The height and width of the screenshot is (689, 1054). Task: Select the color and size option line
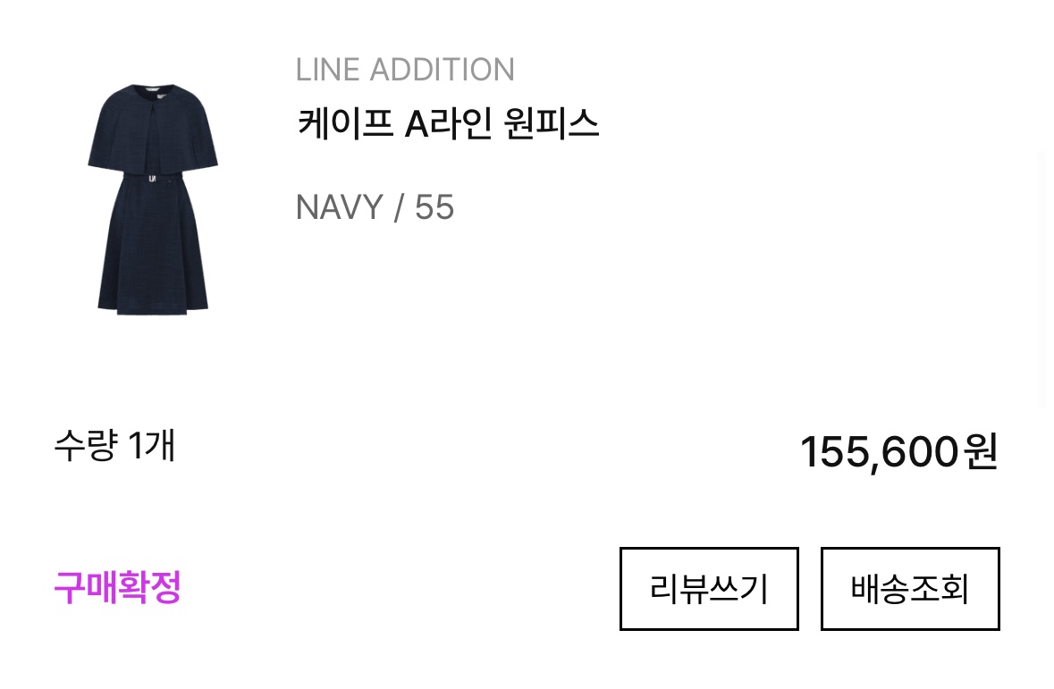(375, 207)
